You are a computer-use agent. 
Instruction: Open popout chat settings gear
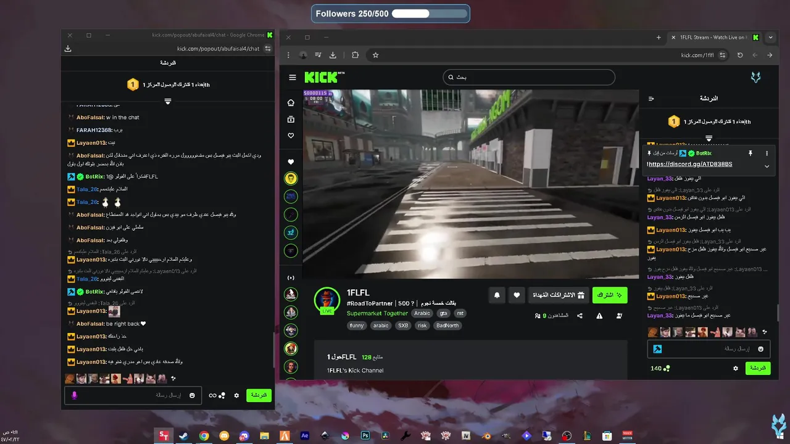point(236,395)
